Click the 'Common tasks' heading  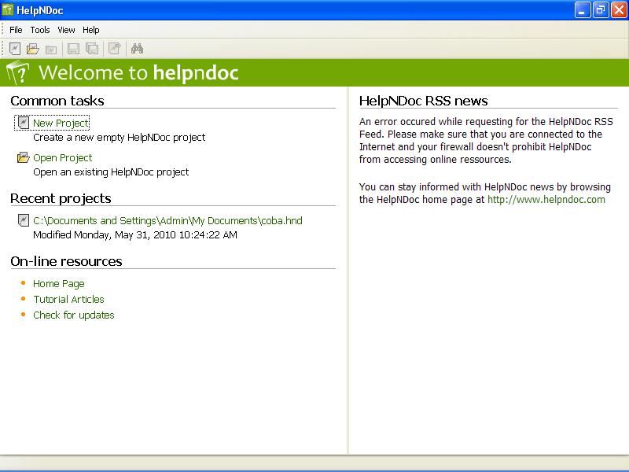point(57,101)
